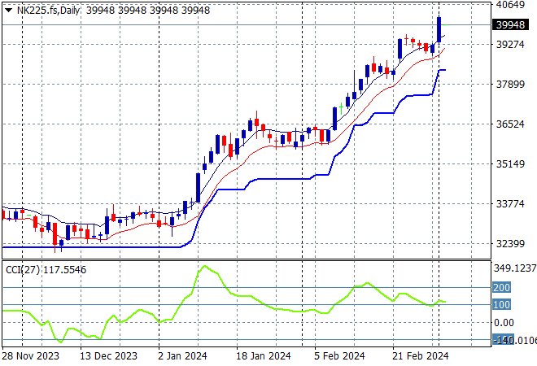Click the 40649 value on the price axis
Screen dimensions: 537x366
pos(509,5)
